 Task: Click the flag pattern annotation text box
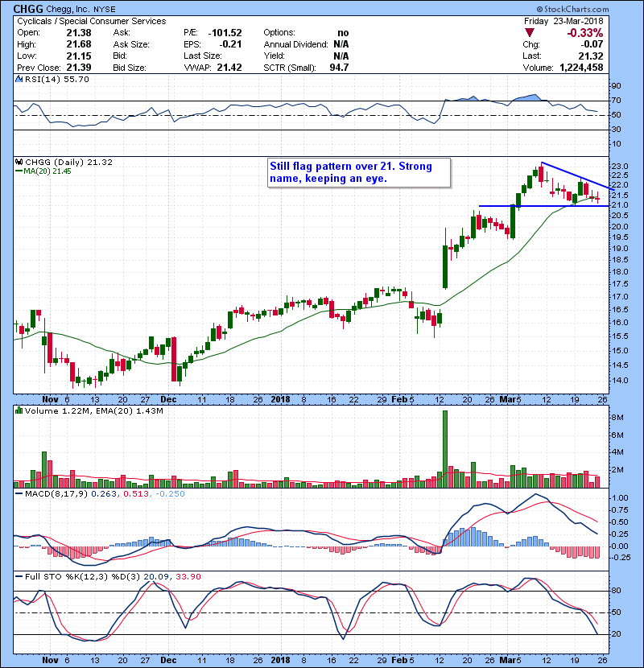click(358, 172)
